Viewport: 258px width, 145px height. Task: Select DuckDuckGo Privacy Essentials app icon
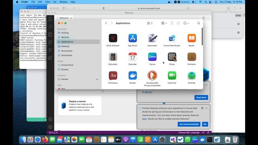click(152, 76)
